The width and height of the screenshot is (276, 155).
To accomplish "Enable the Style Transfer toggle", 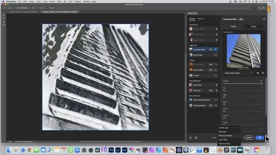I will click(216, 55).
